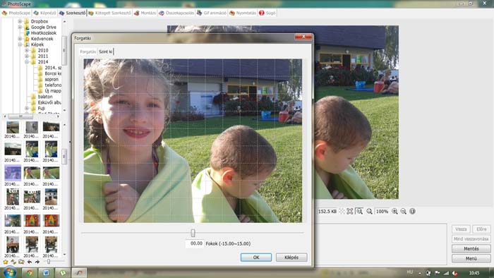Open Google Chrome from the taskbar
The width and height of the screenshot is (494, 278).
point(30,272)
